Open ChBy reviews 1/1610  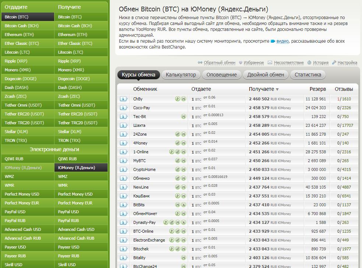click(x=344, y=99)
